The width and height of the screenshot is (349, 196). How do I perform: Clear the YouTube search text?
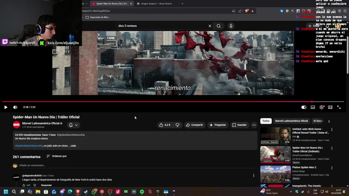point(210,26)
